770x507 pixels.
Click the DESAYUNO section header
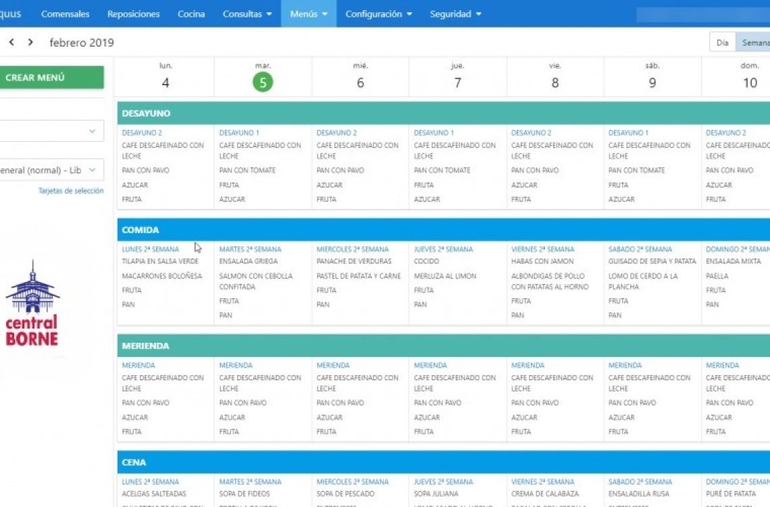(444, 114)
